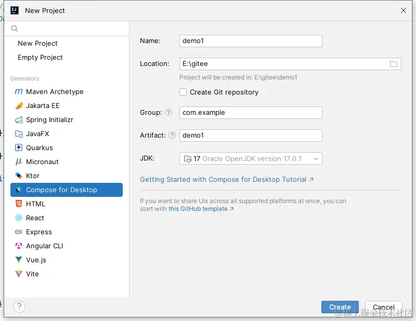
Task: Select New Project in the left list
Action: [37, 43]
